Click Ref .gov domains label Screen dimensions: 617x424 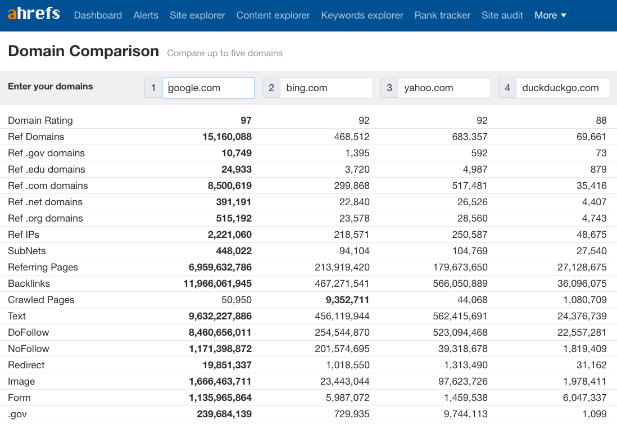[x=46, y=153]
